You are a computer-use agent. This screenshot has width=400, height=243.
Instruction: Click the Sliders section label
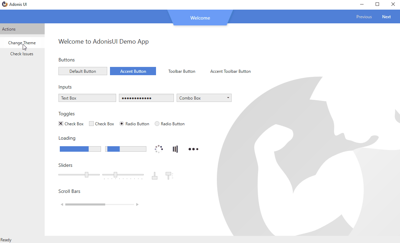(65, 165)
